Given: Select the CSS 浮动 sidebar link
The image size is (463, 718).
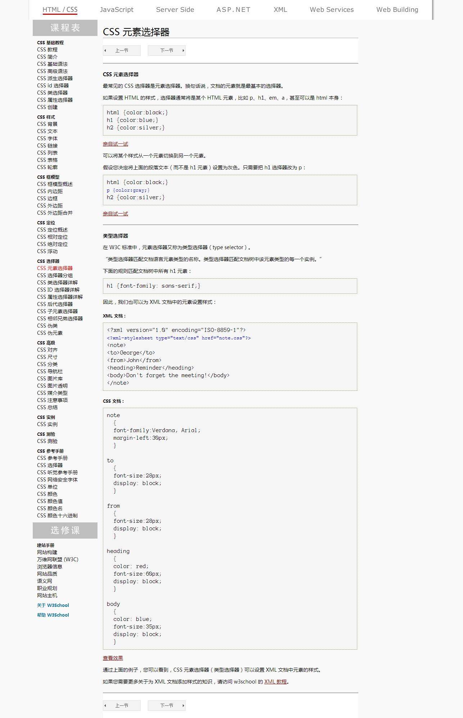Looking at the screenshot, I should (47, 251).
